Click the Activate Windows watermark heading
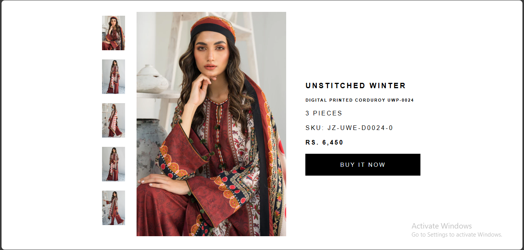Screen dimensions: 524x250 click(x=442, y=226)
